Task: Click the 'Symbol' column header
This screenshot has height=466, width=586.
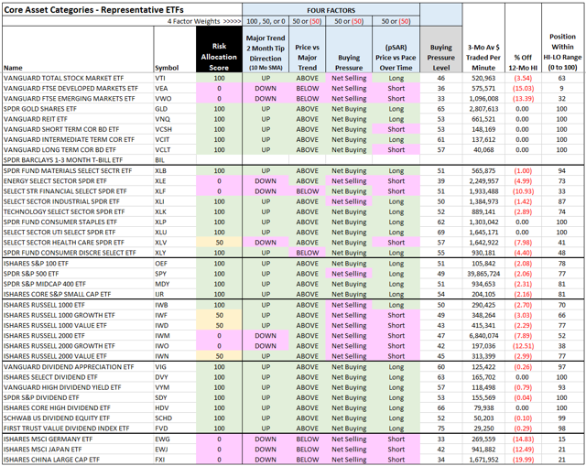Action: click(167, 68)
